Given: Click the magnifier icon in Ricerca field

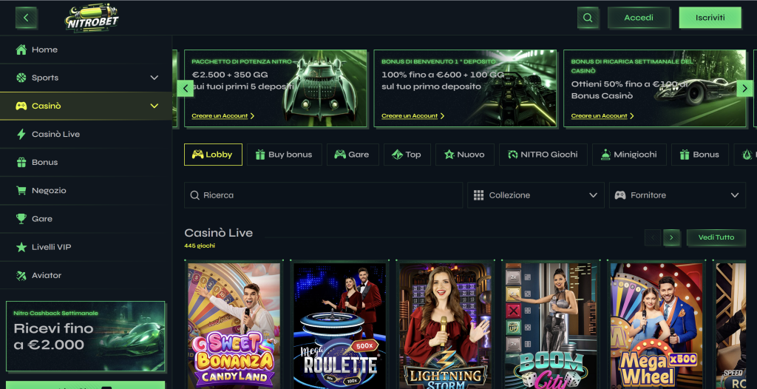Looking at the screenshot, I should (195, 195).
